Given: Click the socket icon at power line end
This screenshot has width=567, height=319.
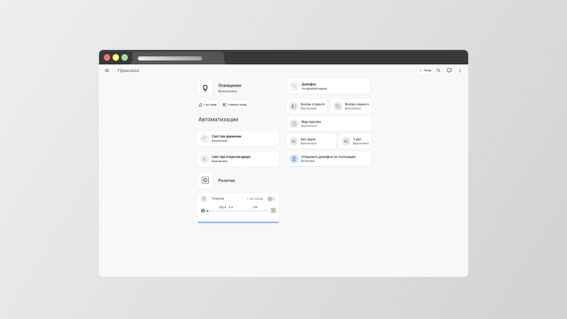Looking at the screenshot, I should 274,211.
